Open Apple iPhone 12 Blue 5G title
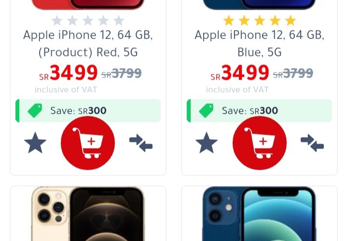The width and height of the screenshot is (347, 241). [x=259, y=43]
